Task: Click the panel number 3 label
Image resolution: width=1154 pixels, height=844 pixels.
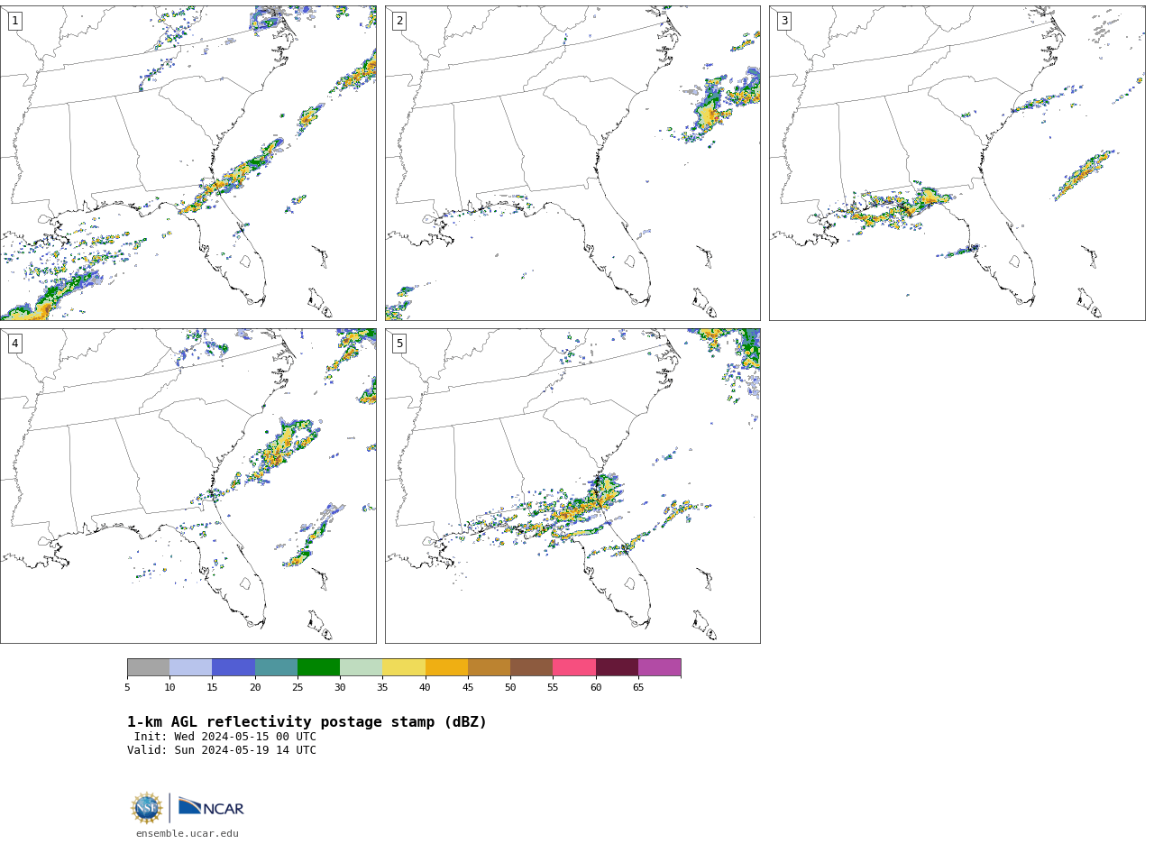Action: 783,21
